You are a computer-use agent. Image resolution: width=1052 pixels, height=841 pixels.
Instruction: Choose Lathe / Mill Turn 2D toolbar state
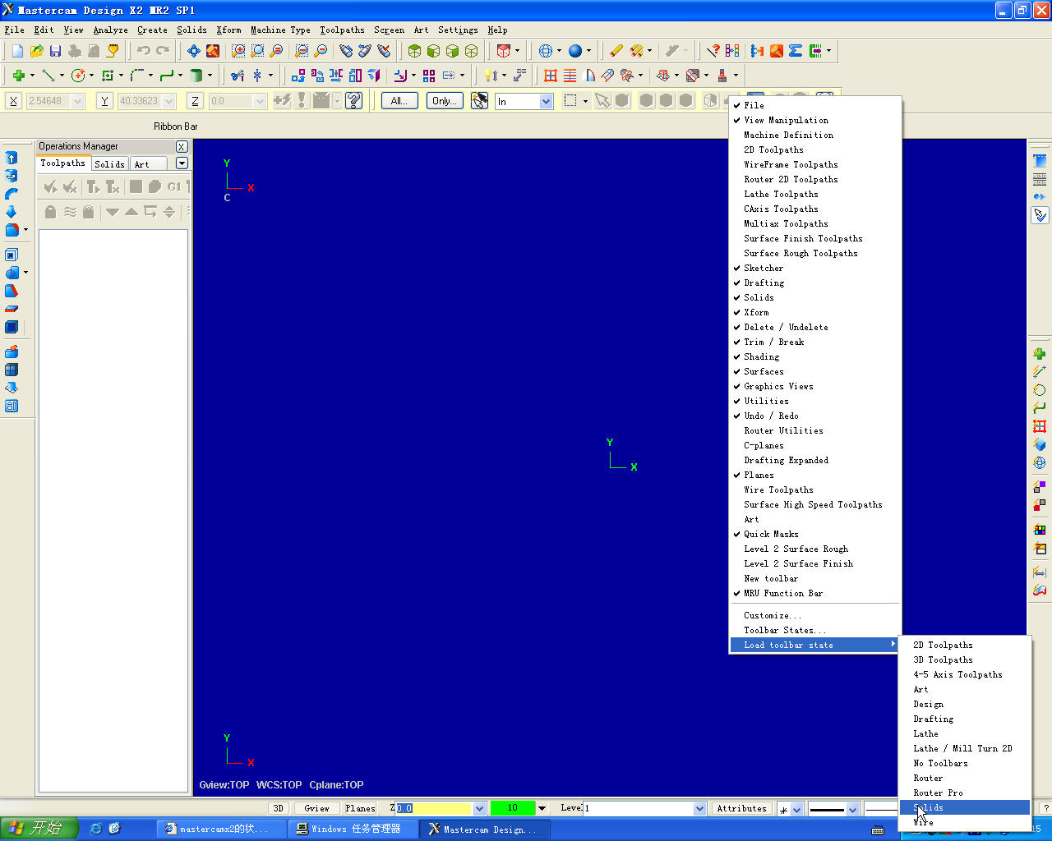(965, 748)
